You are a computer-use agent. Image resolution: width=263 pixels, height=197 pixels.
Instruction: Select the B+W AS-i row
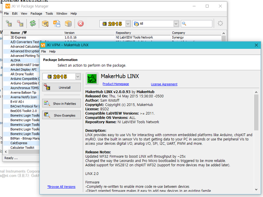(22, 102)
